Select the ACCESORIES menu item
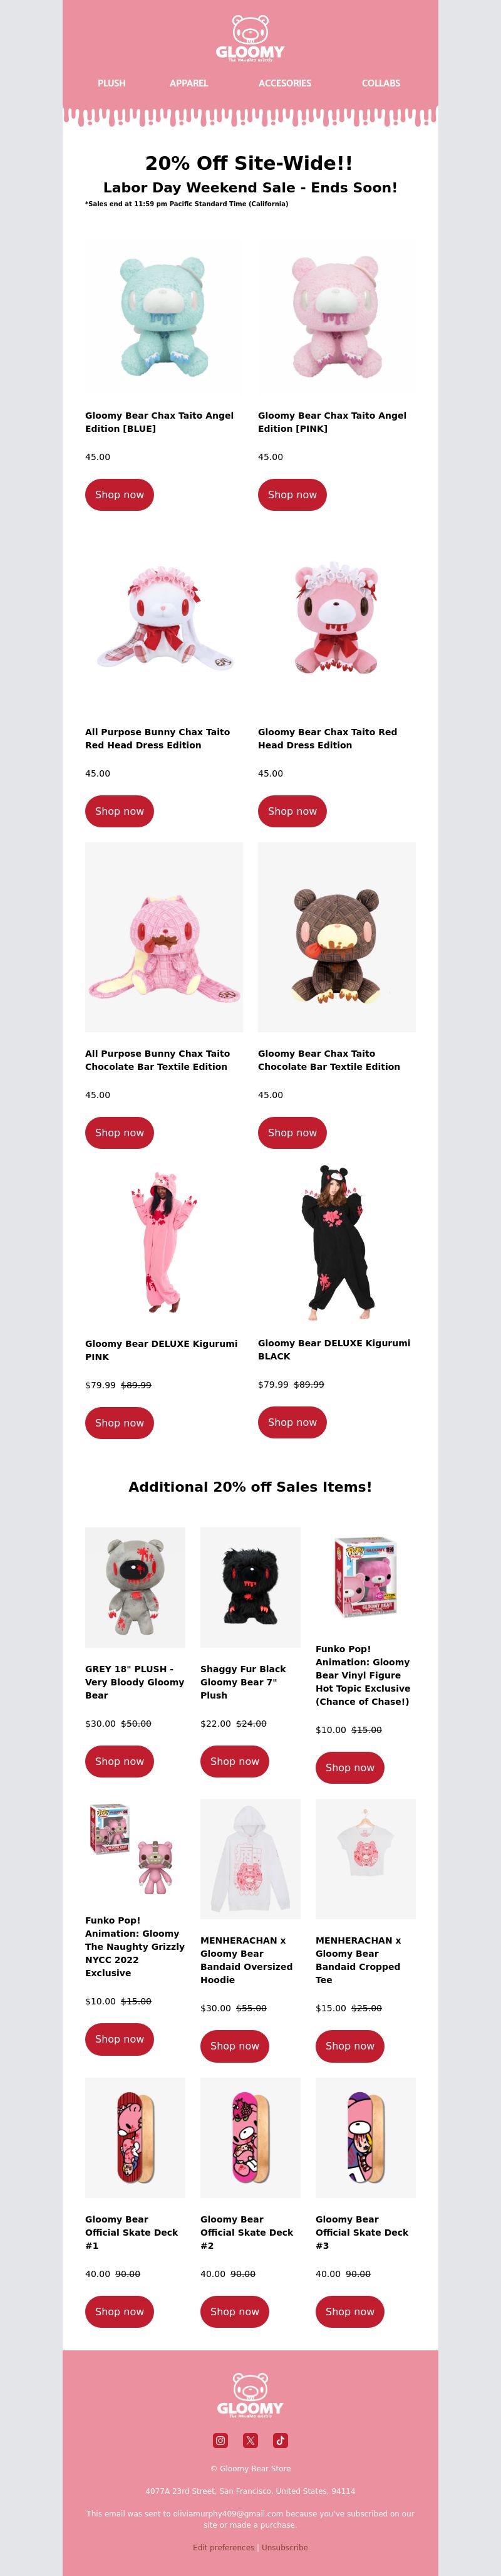This screenshot has width=501, height=2576. [285, 83]
